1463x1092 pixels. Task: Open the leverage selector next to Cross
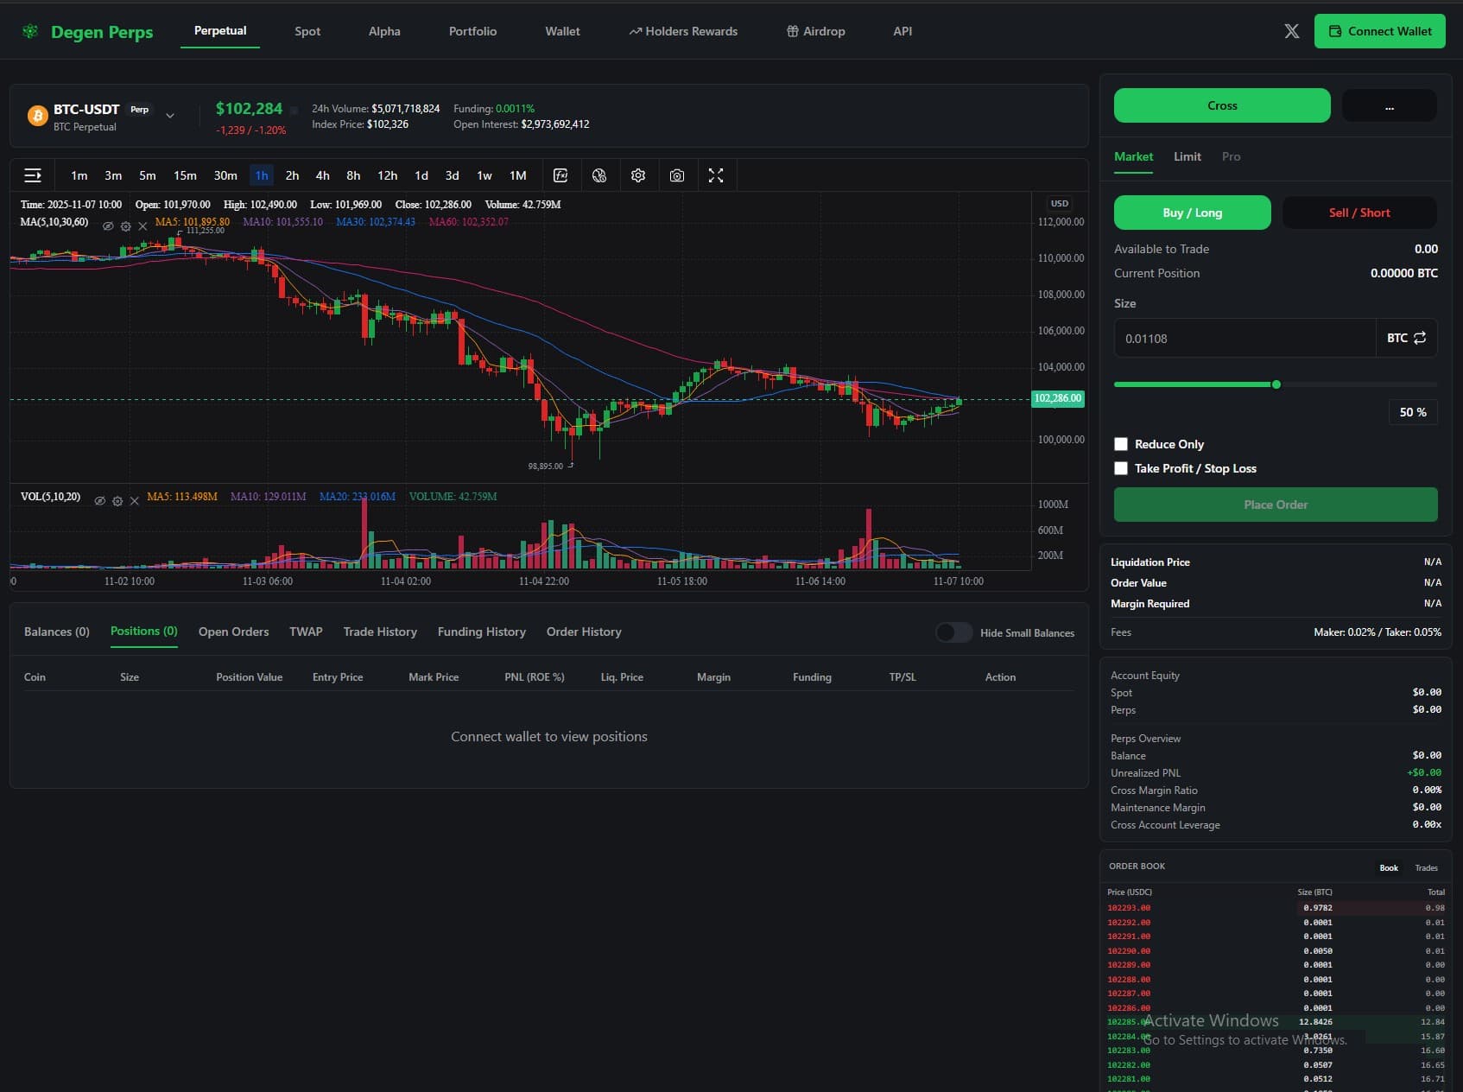point(1389,106)
